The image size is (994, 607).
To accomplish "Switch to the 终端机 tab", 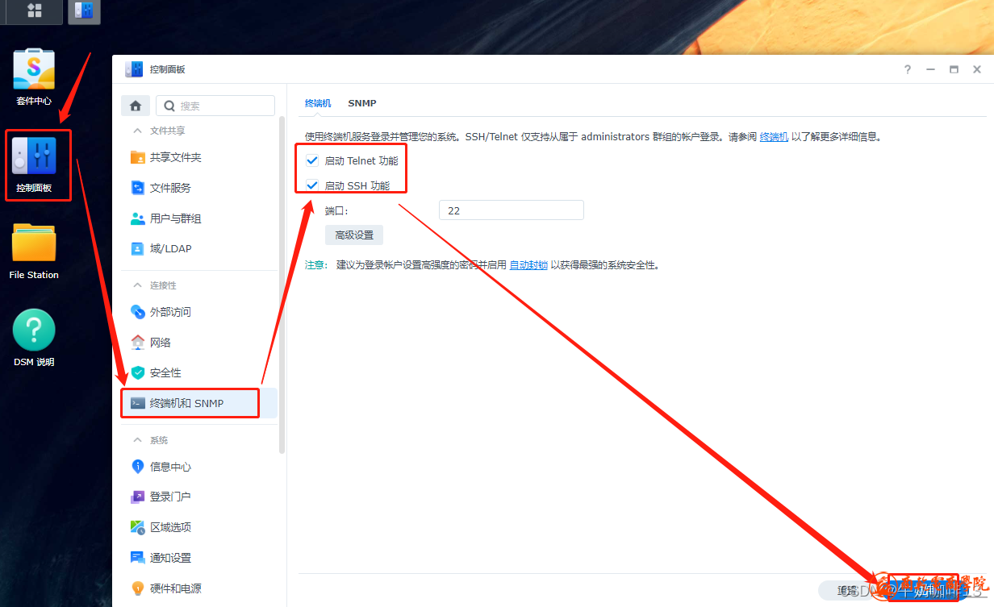I will click(318, 103).
